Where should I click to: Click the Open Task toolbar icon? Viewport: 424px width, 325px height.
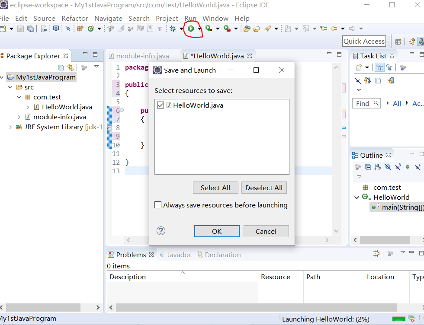(x=257, y=29)
